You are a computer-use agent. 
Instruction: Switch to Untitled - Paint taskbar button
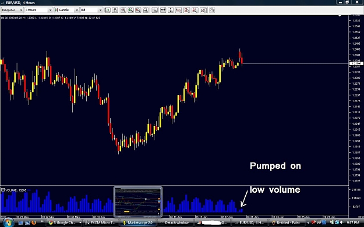click(x=287, y=223)
